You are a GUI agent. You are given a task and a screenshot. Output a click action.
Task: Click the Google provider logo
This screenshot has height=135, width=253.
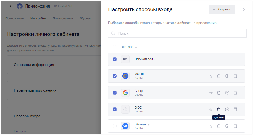125,93
